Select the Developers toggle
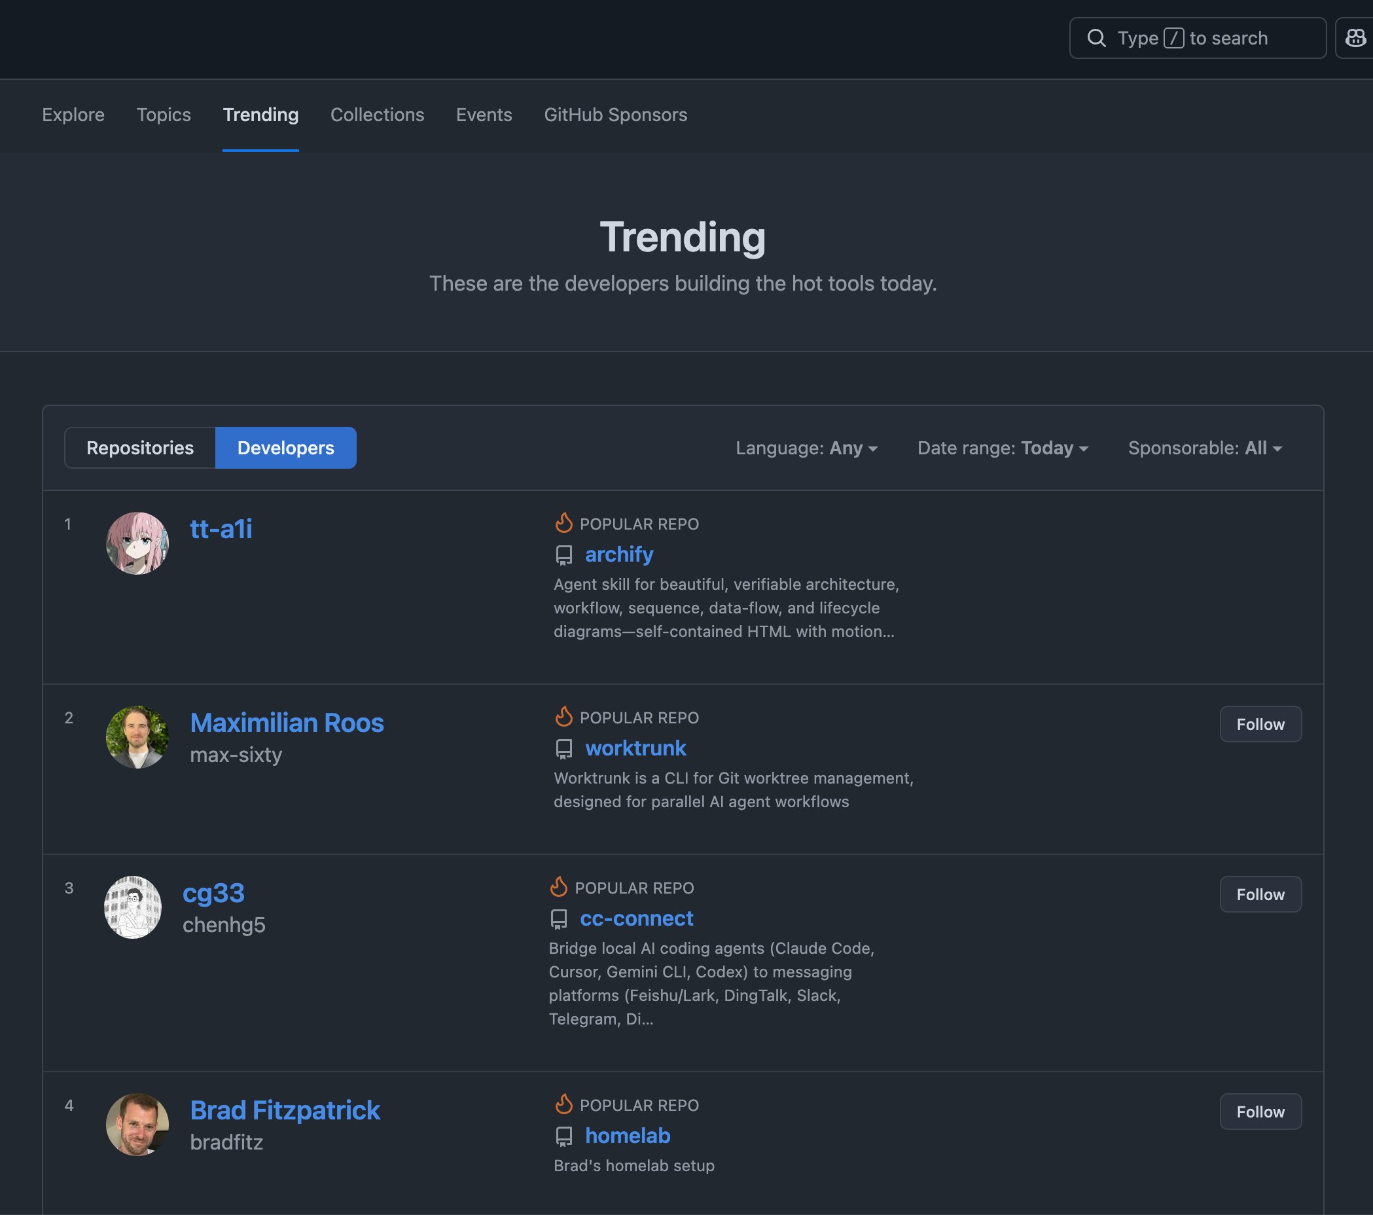This screenshot has height=1215, width=1373. click(x=285, y=448)
